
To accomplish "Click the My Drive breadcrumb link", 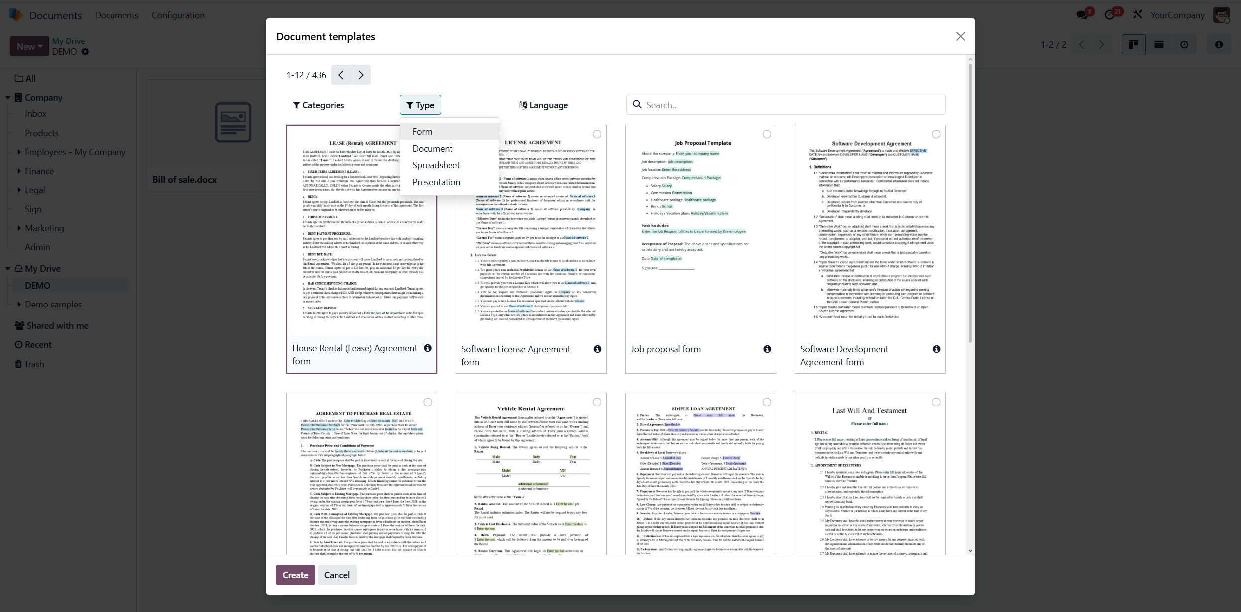I will click(x=69, y=41).
